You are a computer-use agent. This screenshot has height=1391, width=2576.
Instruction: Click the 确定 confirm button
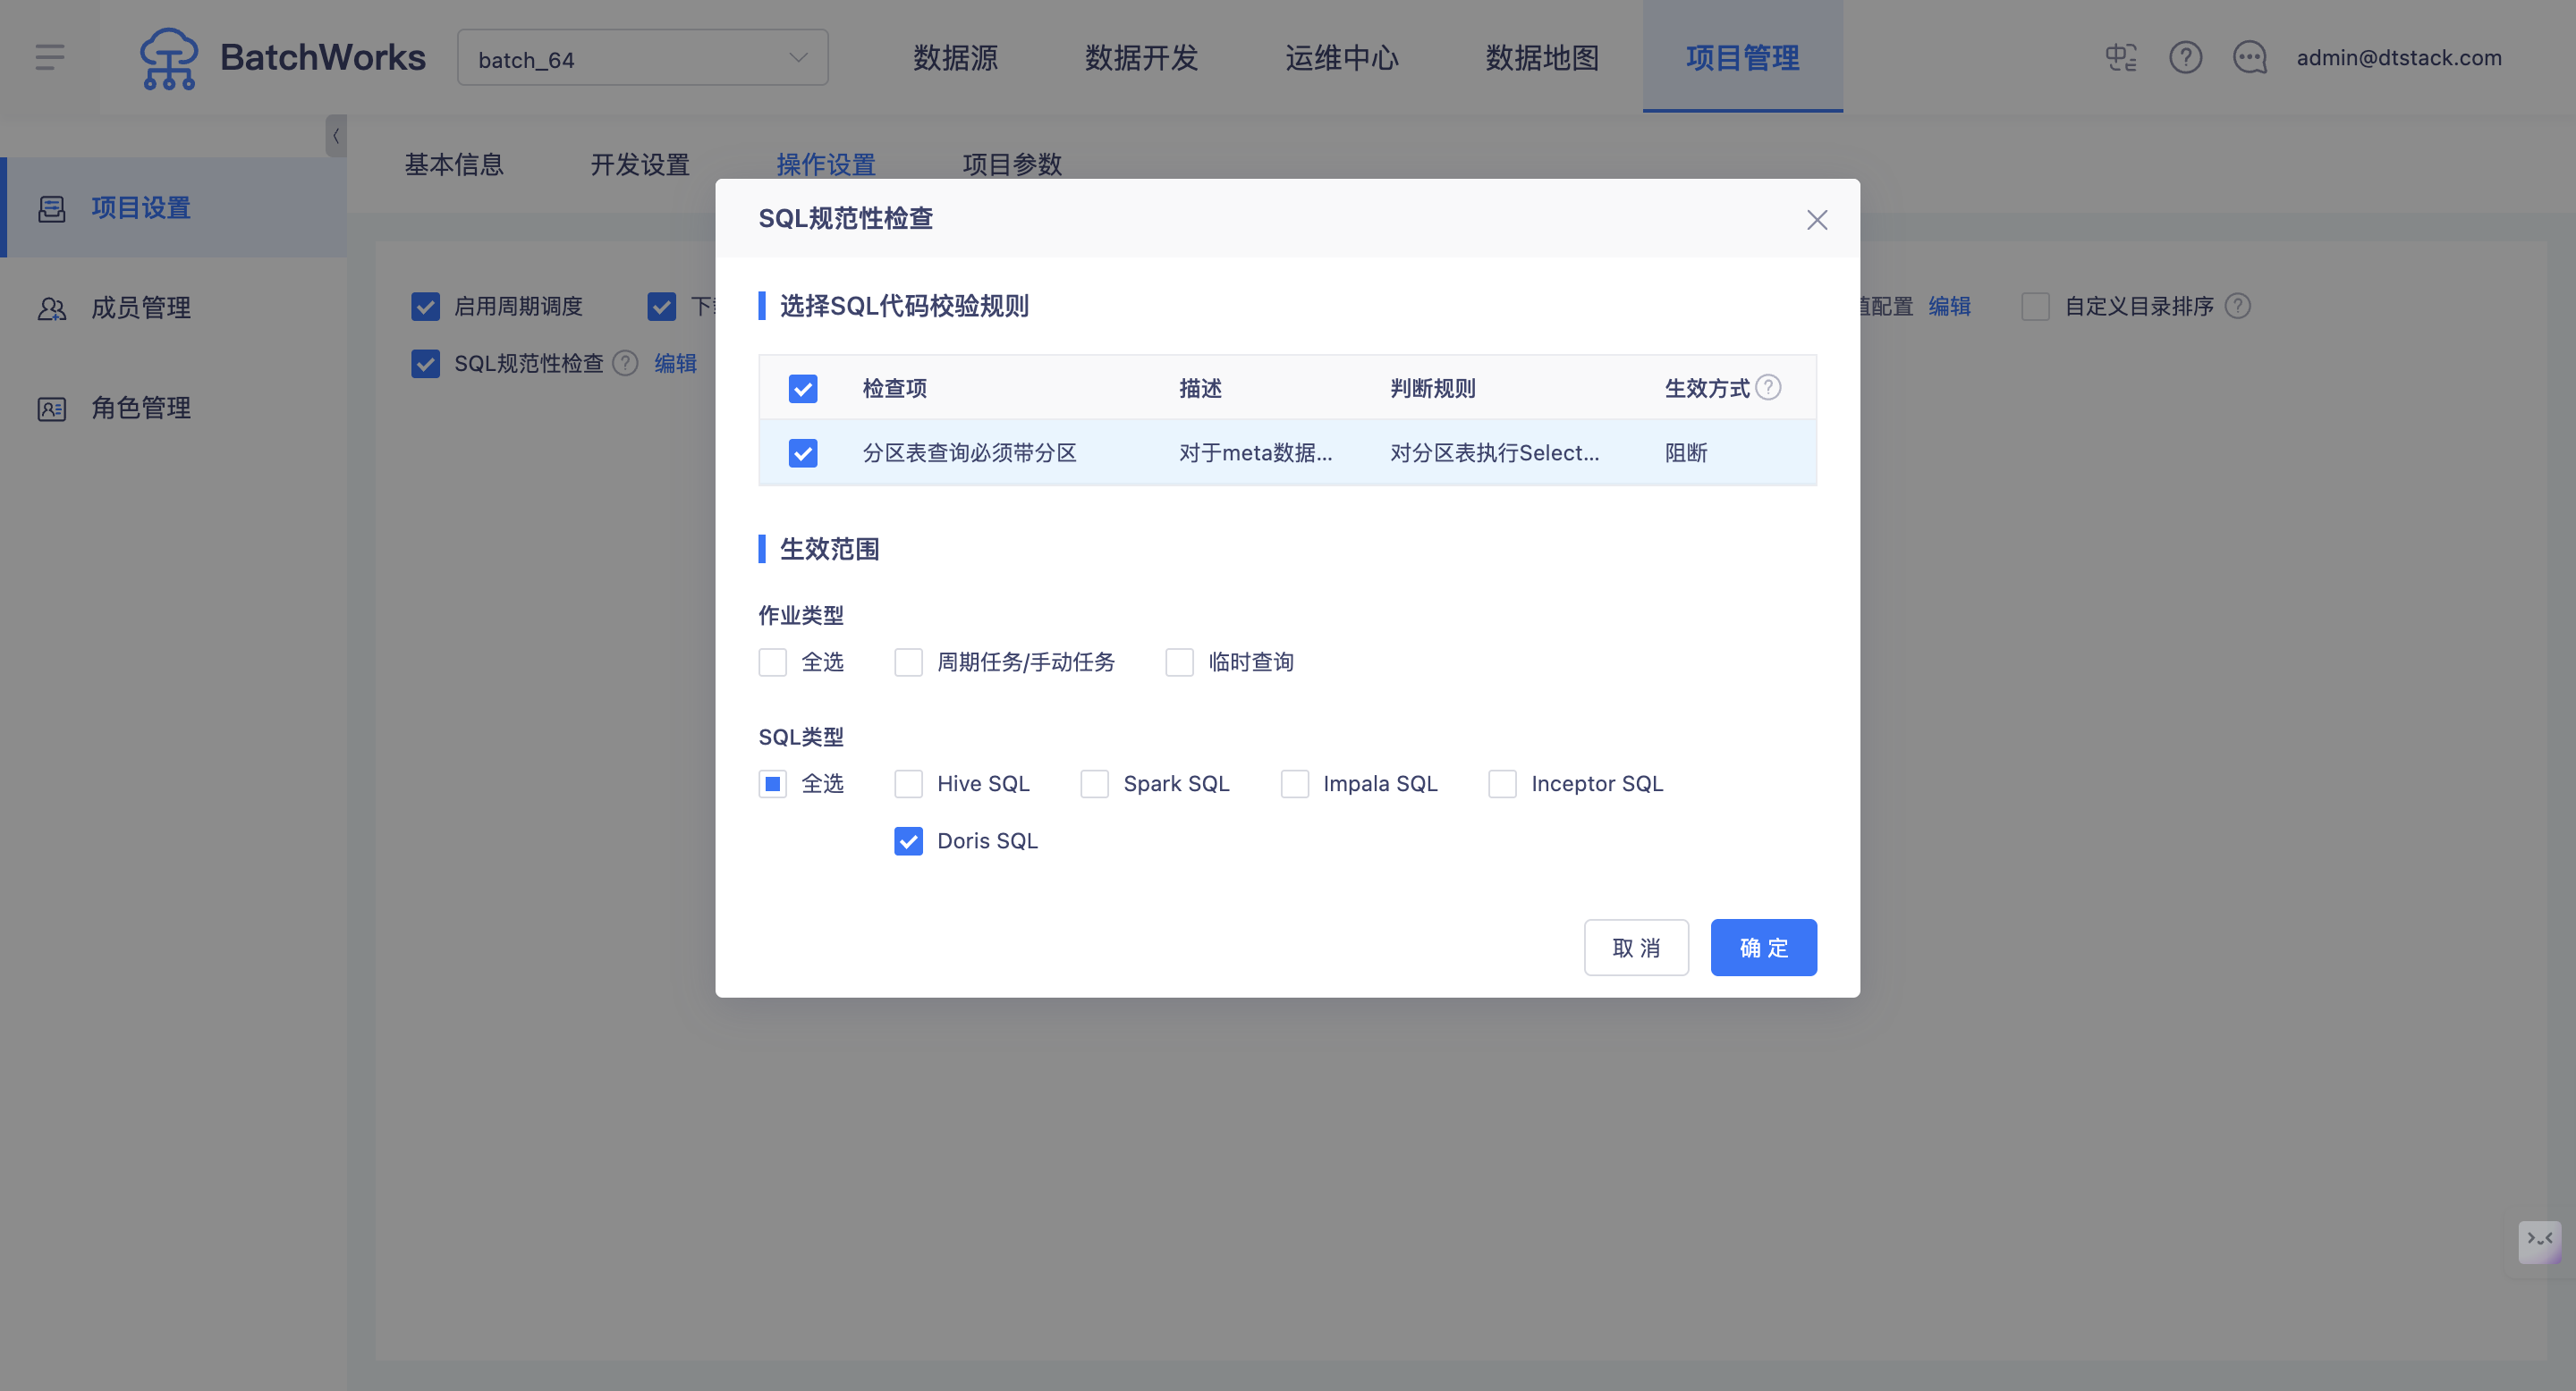(1763, 948)
